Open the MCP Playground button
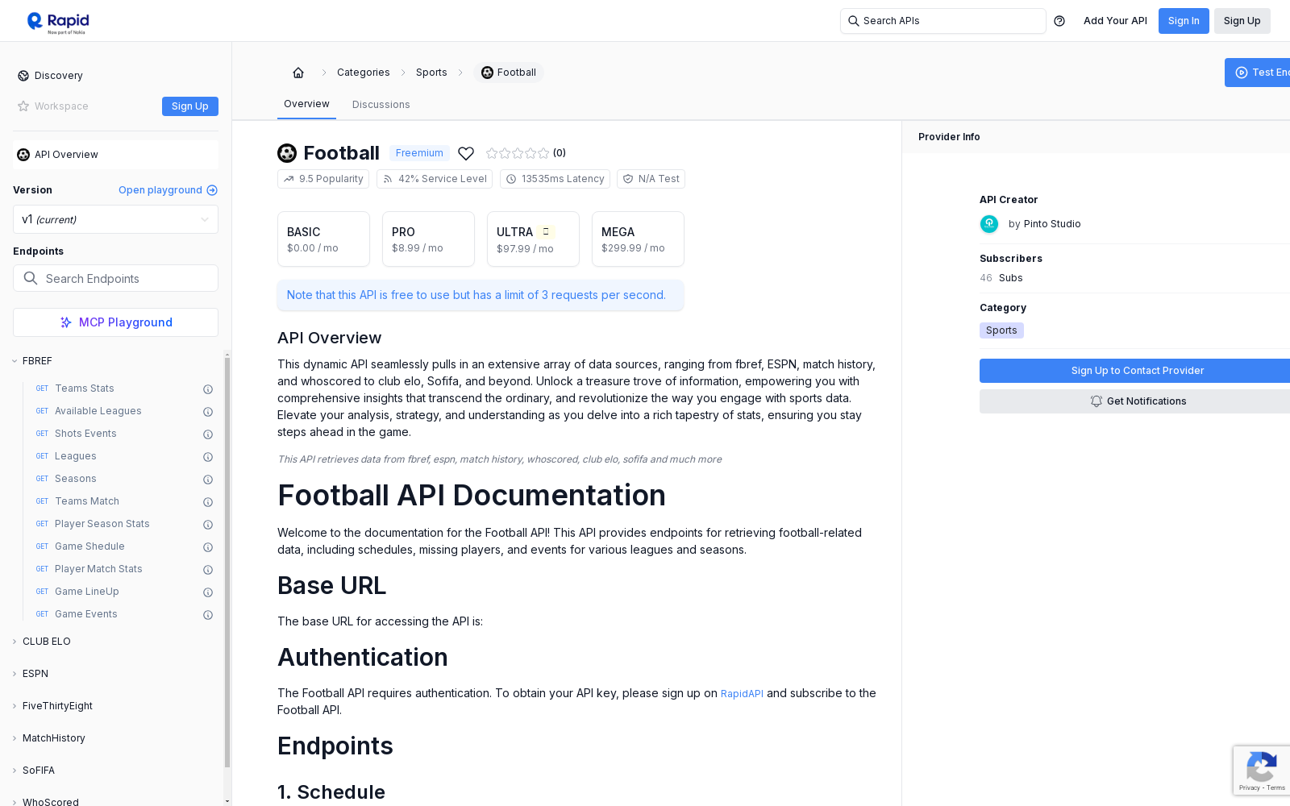Screen dimensions: 1290x806 pos(115,322)
